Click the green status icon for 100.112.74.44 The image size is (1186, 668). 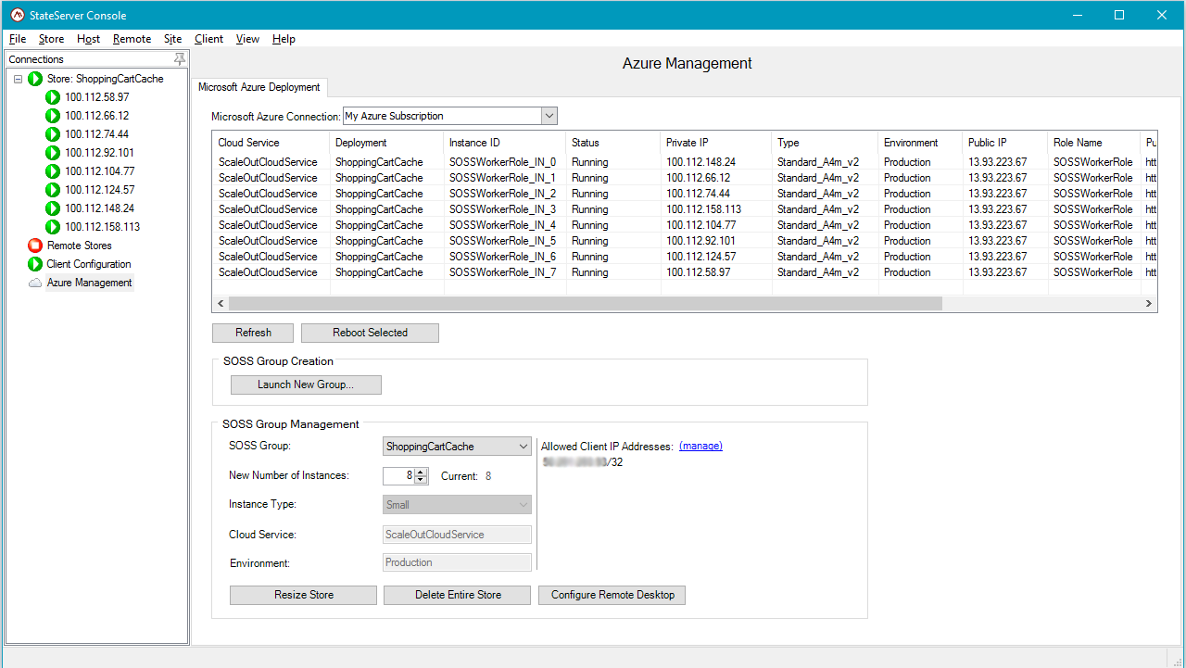(x=53, y=134)
